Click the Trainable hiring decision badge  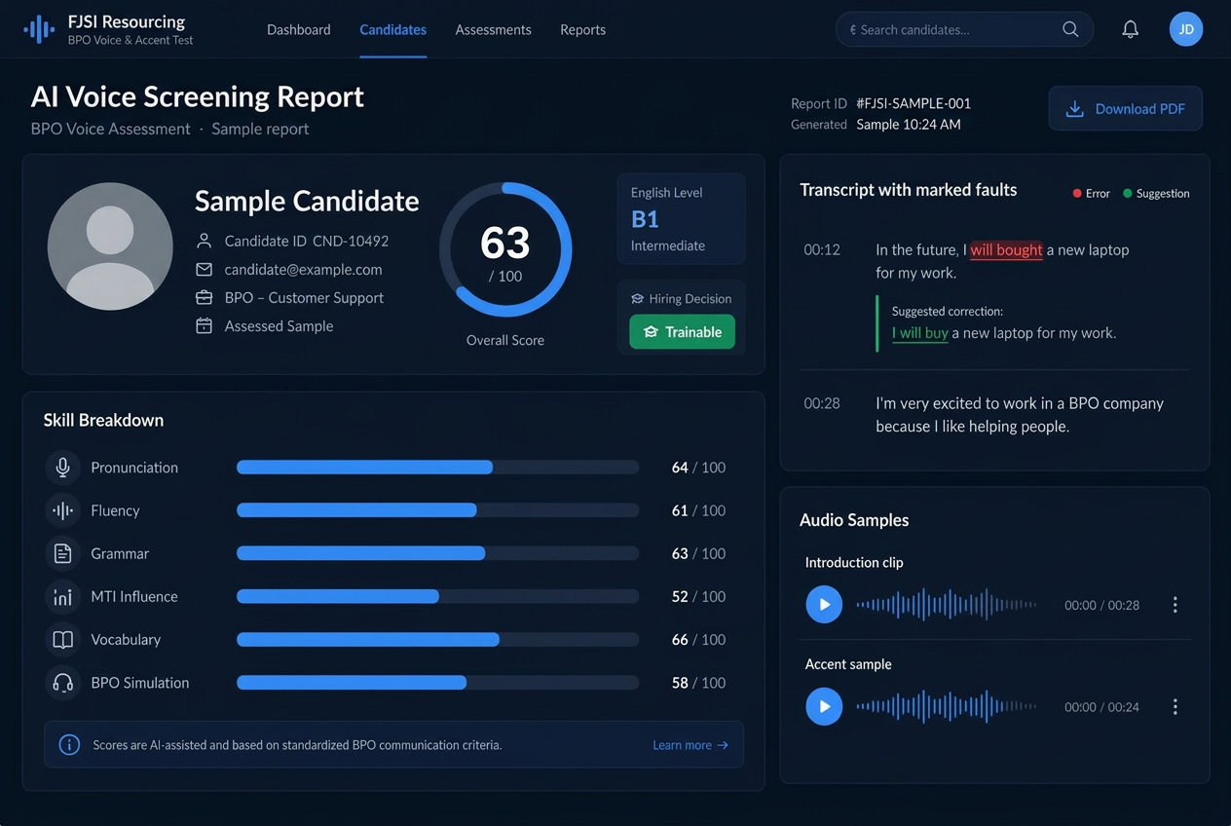682,332
